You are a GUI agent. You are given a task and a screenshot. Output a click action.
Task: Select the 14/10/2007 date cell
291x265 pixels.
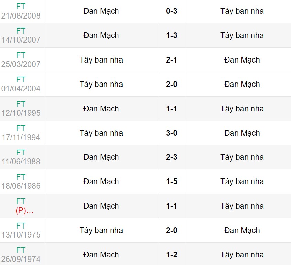click(x=21, y=40)
